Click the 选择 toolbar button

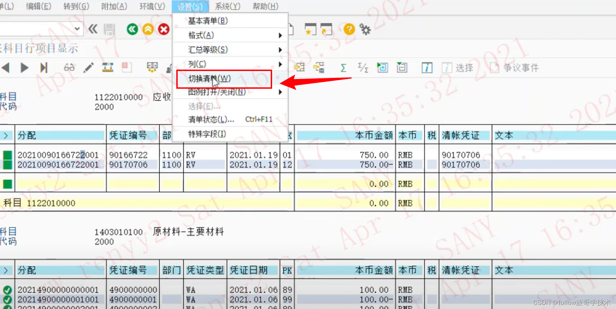click(x=458, y=68)
